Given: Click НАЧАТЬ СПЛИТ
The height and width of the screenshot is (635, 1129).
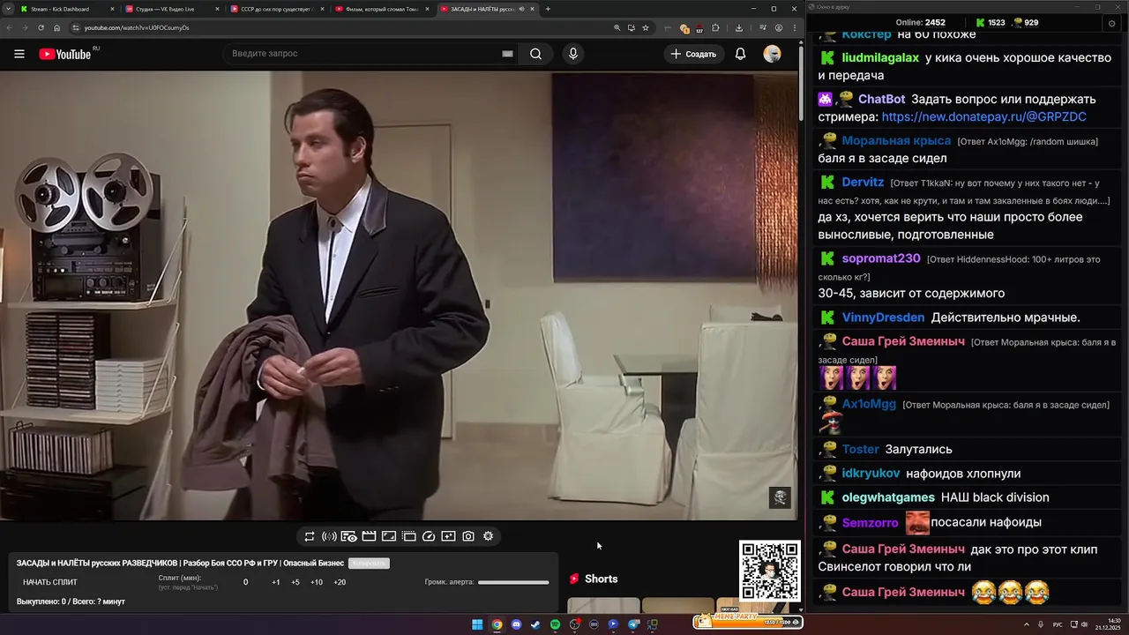Looking at the screenshot, I should 50,582.
